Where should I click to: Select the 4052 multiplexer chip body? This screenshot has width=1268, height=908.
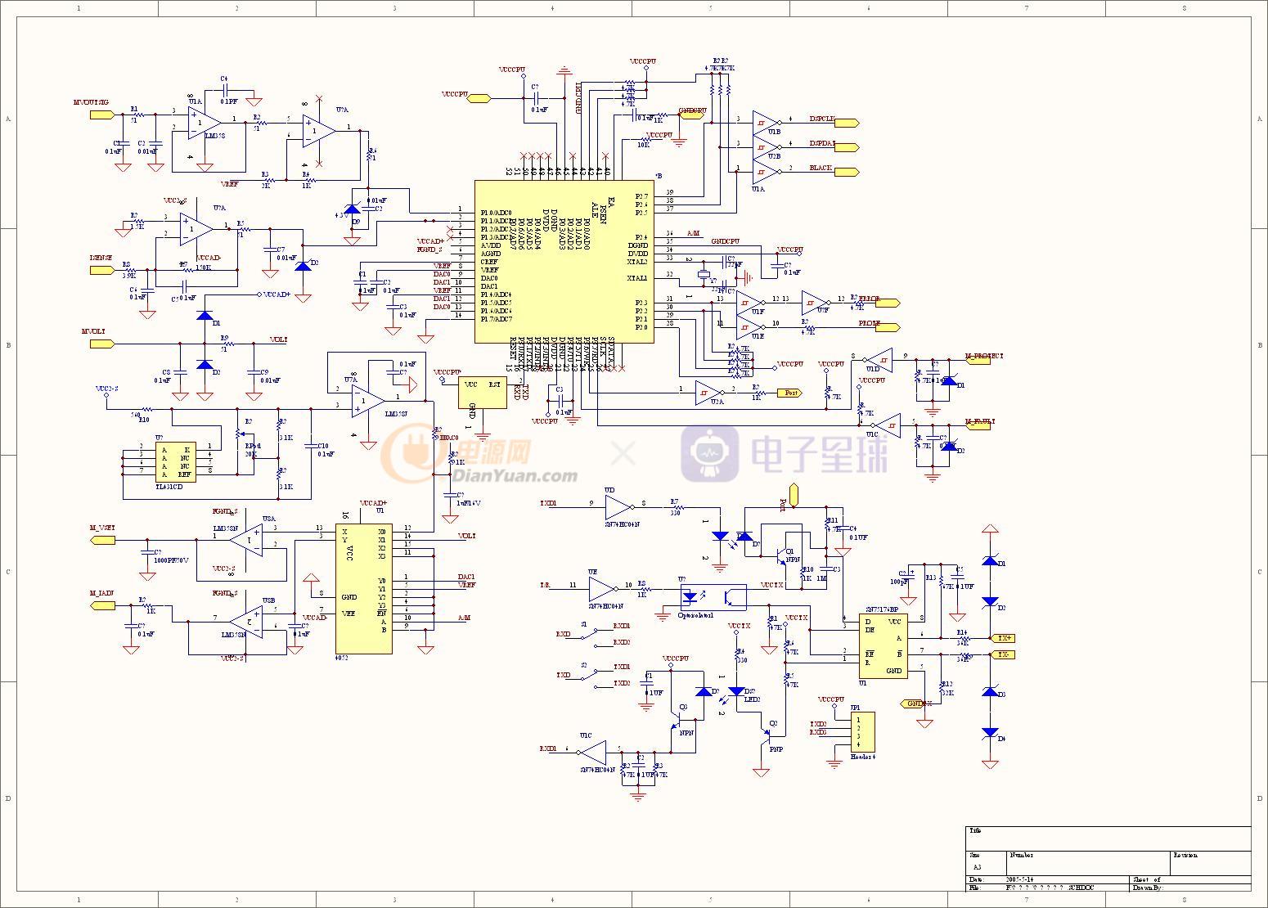(x=364, y=589)
